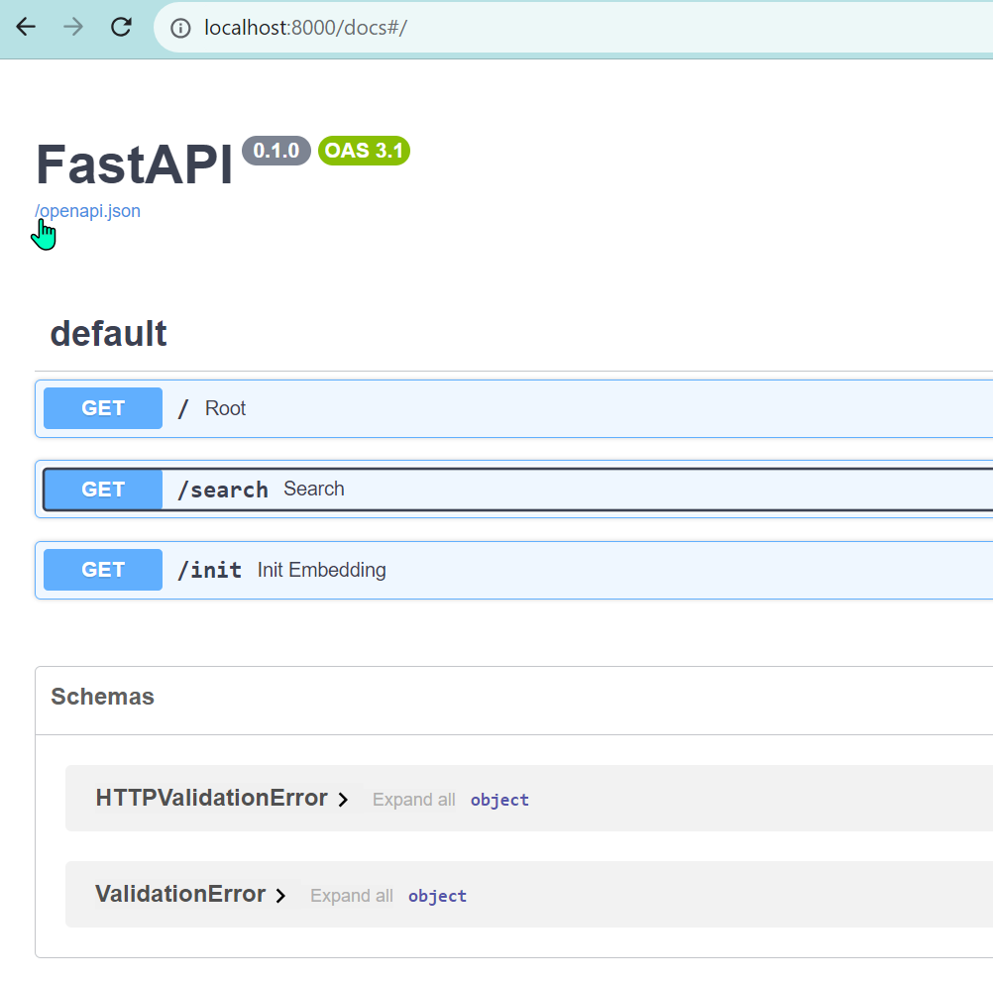
Task: Click the /search path text
Action: [223, 490]
